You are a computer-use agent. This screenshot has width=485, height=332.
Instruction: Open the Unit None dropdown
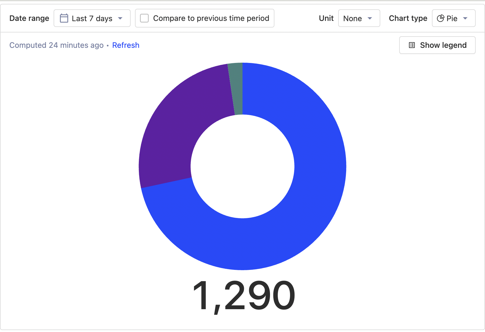(359, 18)
